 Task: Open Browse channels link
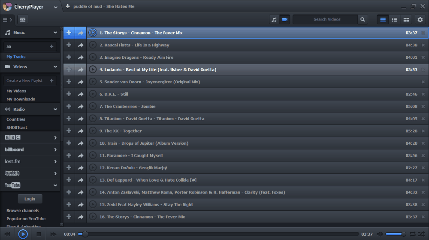click(x=22, y=210)
